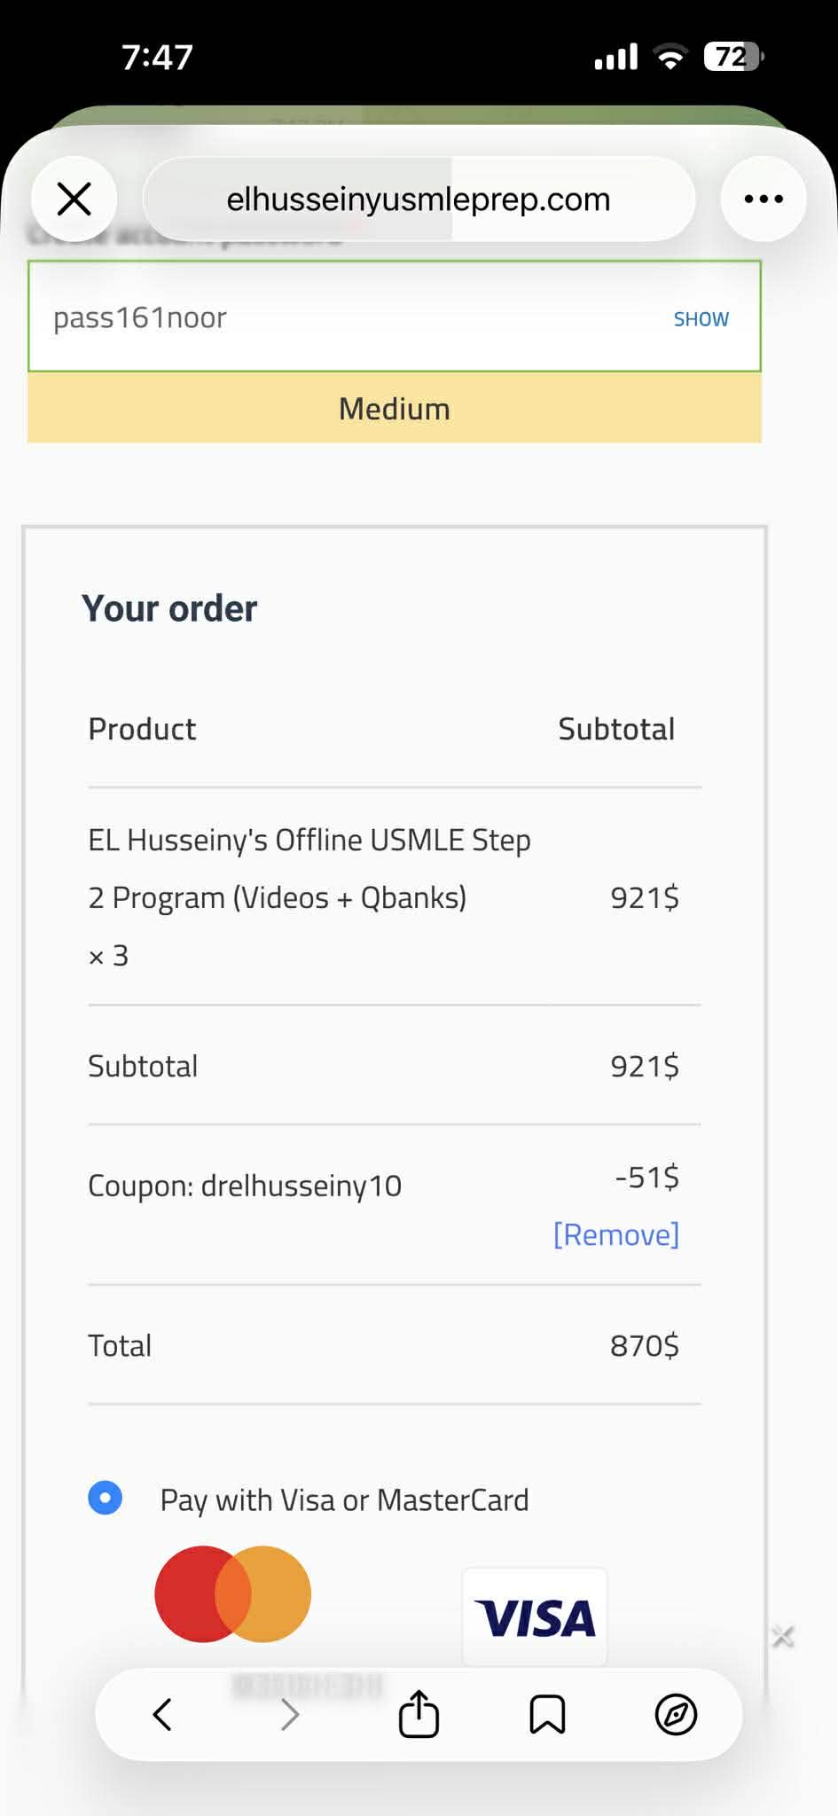Tap the 7:47 clock in status bar
Screen dimensions: 838x1816
click(157, 58)
